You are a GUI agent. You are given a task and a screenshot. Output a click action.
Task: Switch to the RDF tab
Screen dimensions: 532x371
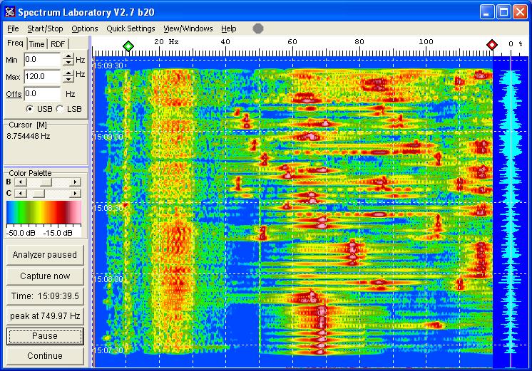click(58, 44)
